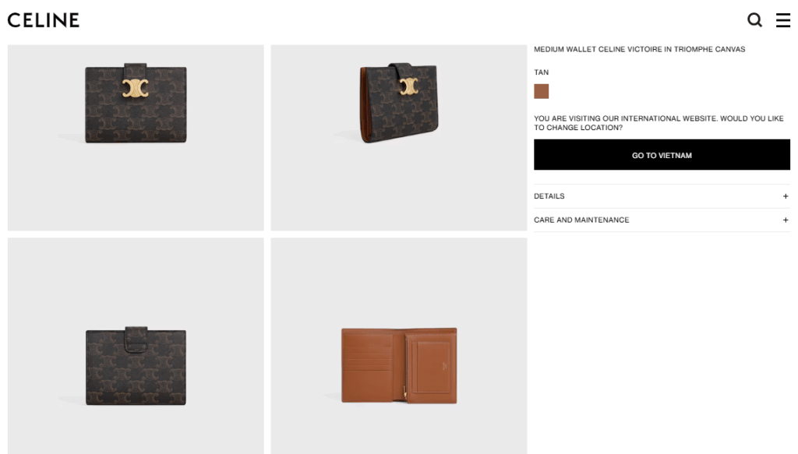The image size is (798, 454).
Task: View the angled side wallet image
Action: pos(399,138)
